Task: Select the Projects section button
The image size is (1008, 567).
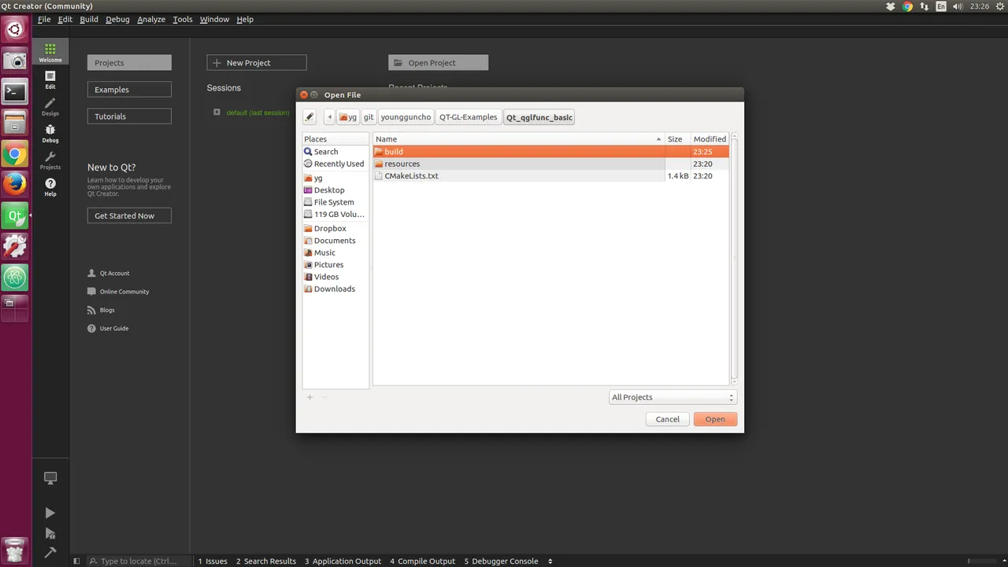Action: (129, 63)
